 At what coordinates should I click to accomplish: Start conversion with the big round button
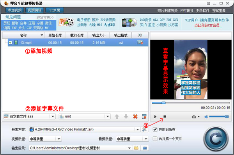tap(216, 139)
